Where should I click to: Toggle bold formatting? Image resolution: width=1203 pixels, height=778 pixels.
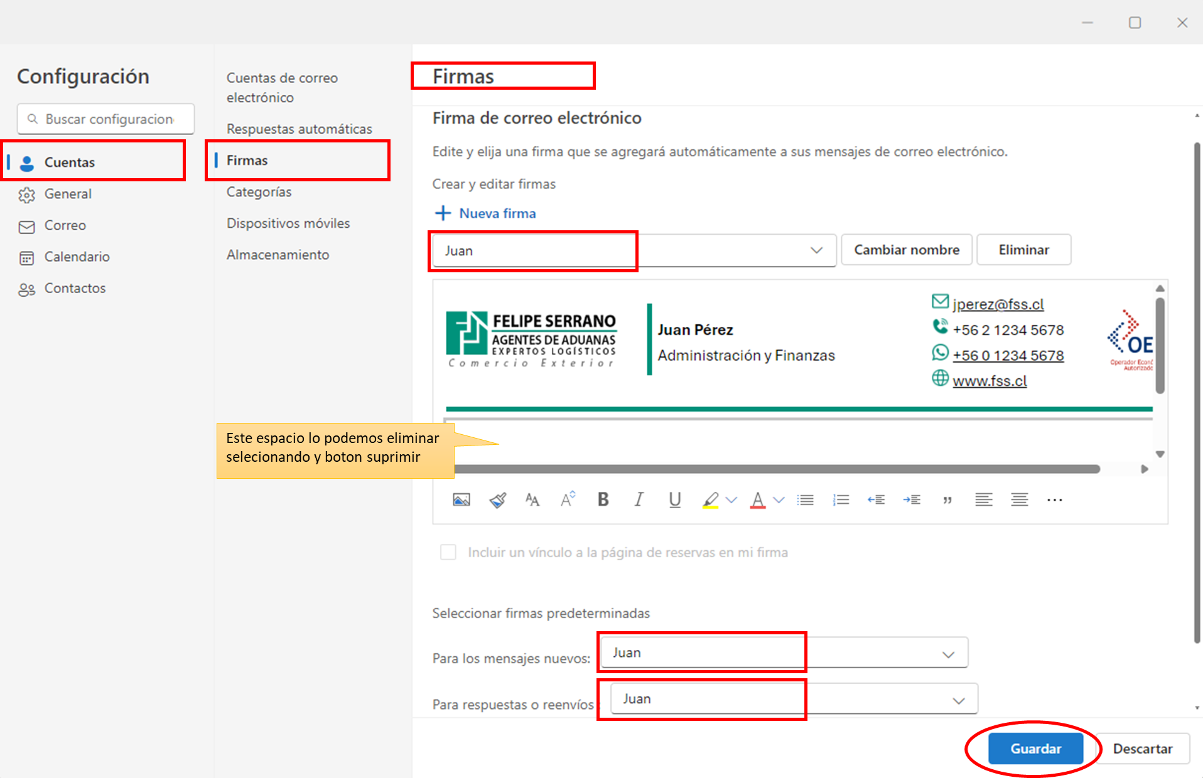click(603, 499)
